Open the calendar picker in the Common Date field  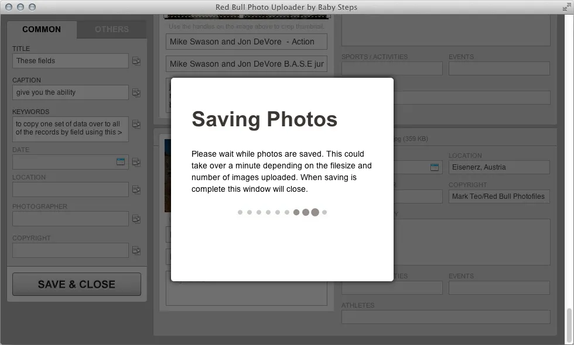[121, 161]
